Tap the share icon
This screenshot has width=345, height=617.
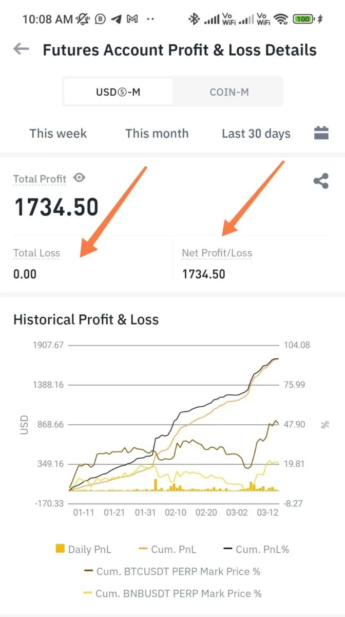pyautogui.click(x=321, y=181)
